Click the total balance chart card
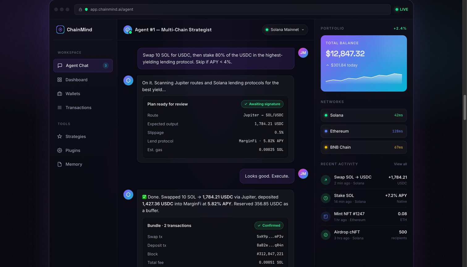 coord(364,63)
